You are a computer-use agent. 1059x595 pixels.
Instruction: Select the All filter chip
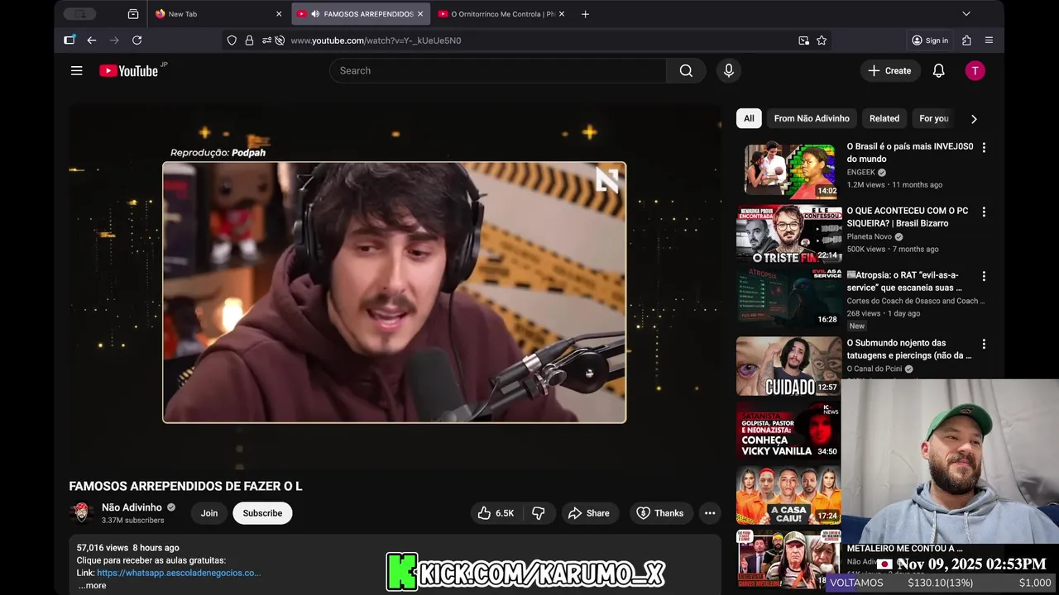(x=749, y=119)
